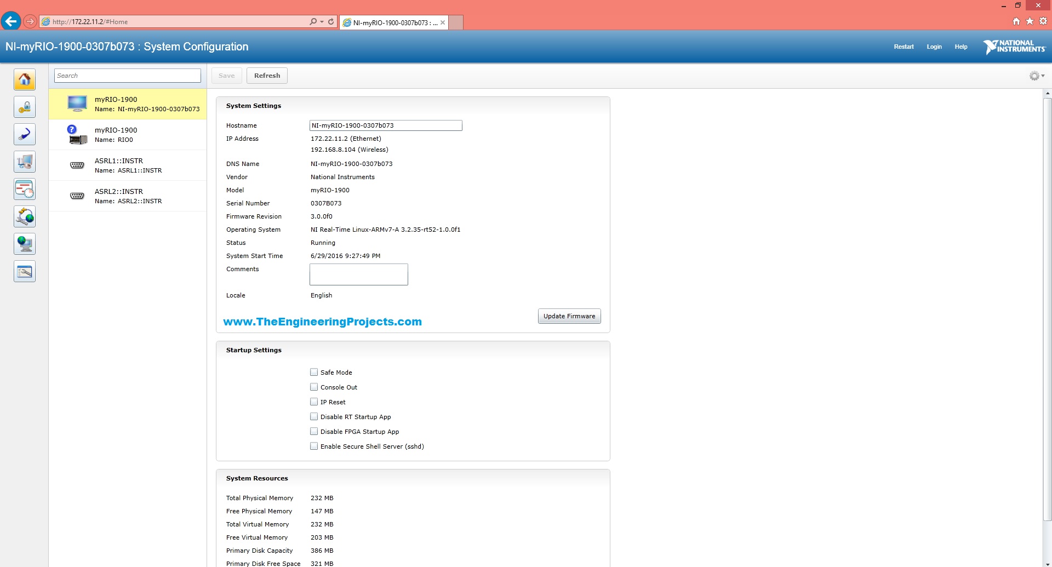
Task: Enable Secure Shell Server (sshd) checkbox
Action: click(314, 446)
